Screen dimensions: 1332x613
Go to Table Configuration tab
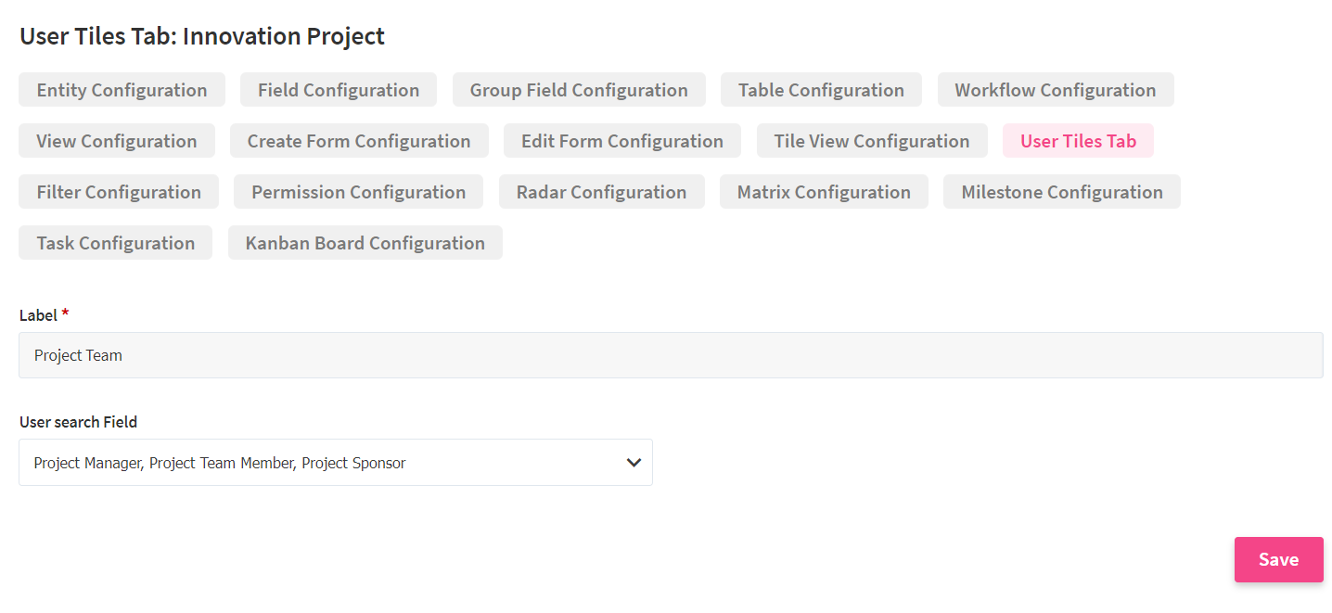[x=821, y=90]
